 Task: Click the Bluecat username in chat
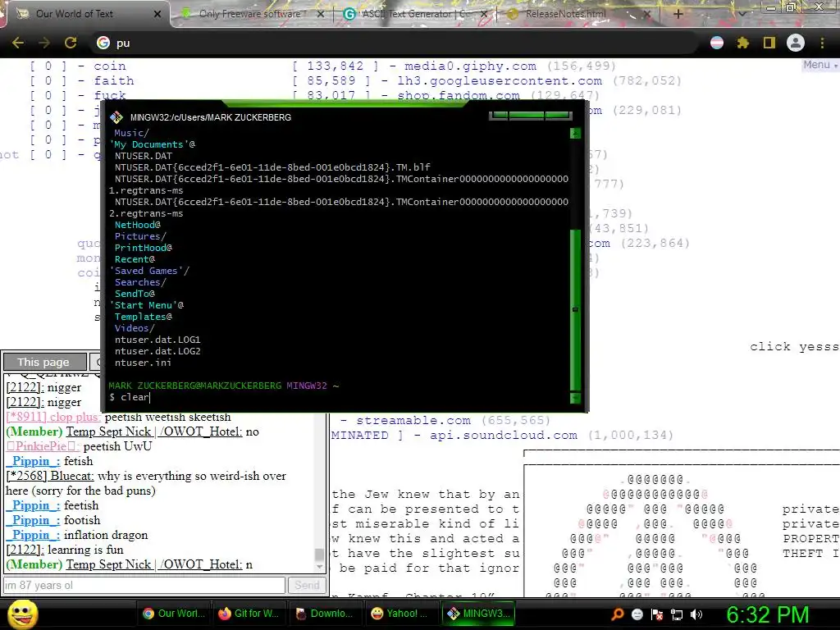pyautogui.click(x=50, y=476)
